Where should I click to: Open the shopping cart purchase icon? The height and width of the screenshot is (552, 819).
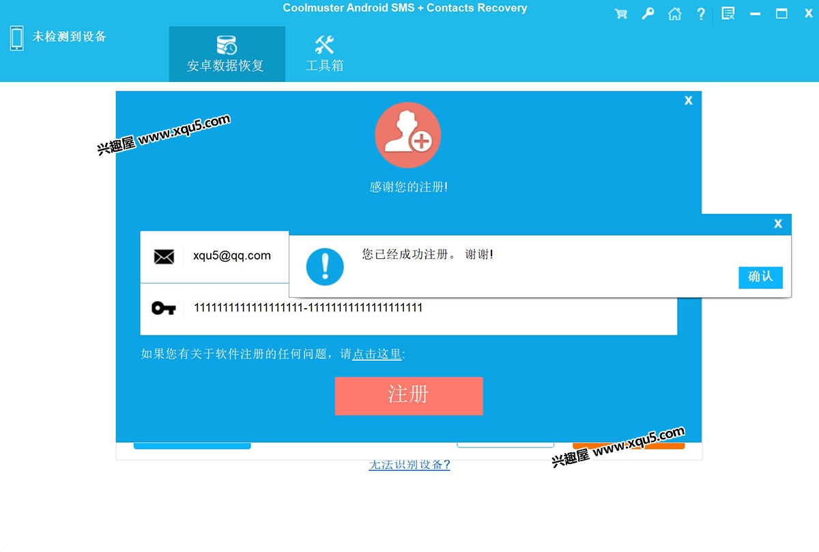click(x=620, y=14)
